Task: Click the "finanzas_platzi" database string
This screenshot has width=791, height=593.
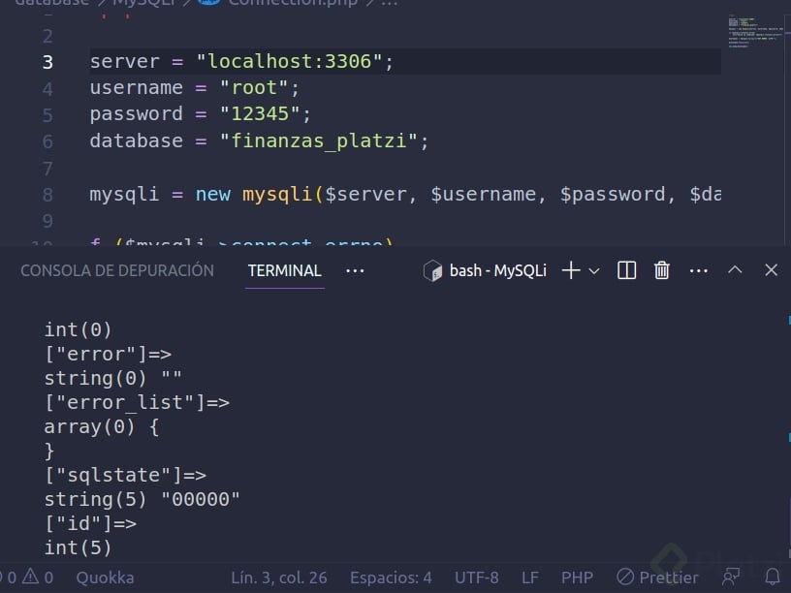Action: click(319, 140)
